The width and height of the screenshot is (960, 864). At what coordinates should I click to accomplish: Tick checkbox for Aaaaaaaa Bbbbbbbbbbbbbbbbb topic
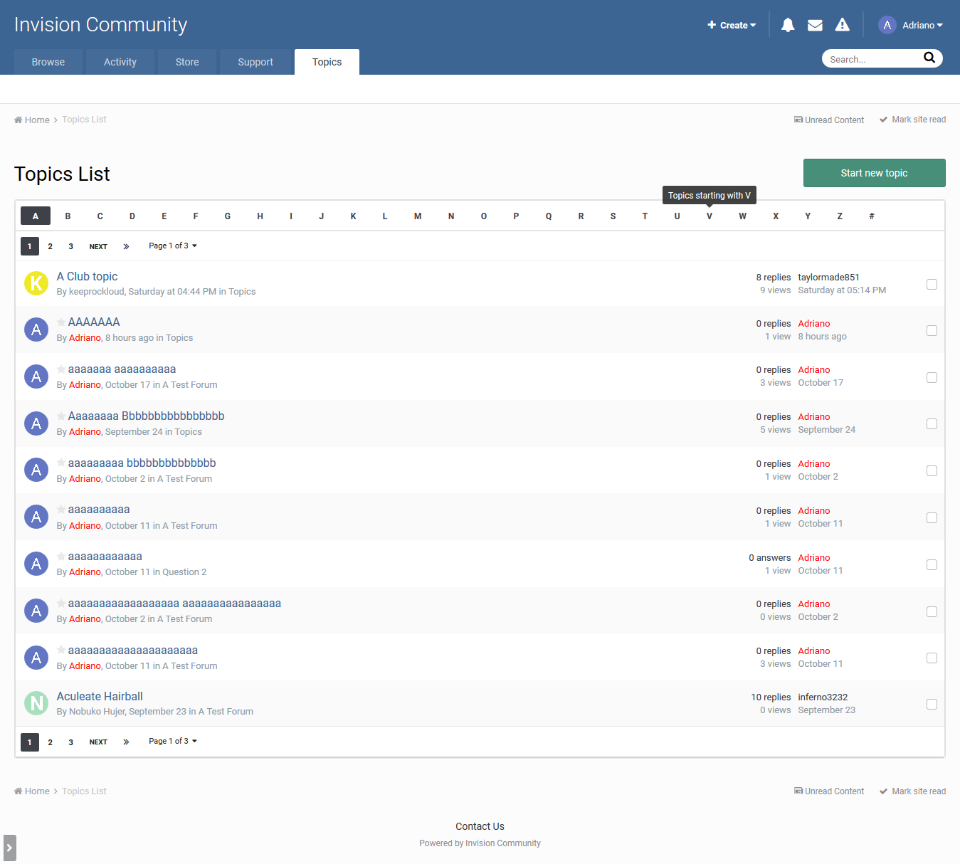pos(932,423)
